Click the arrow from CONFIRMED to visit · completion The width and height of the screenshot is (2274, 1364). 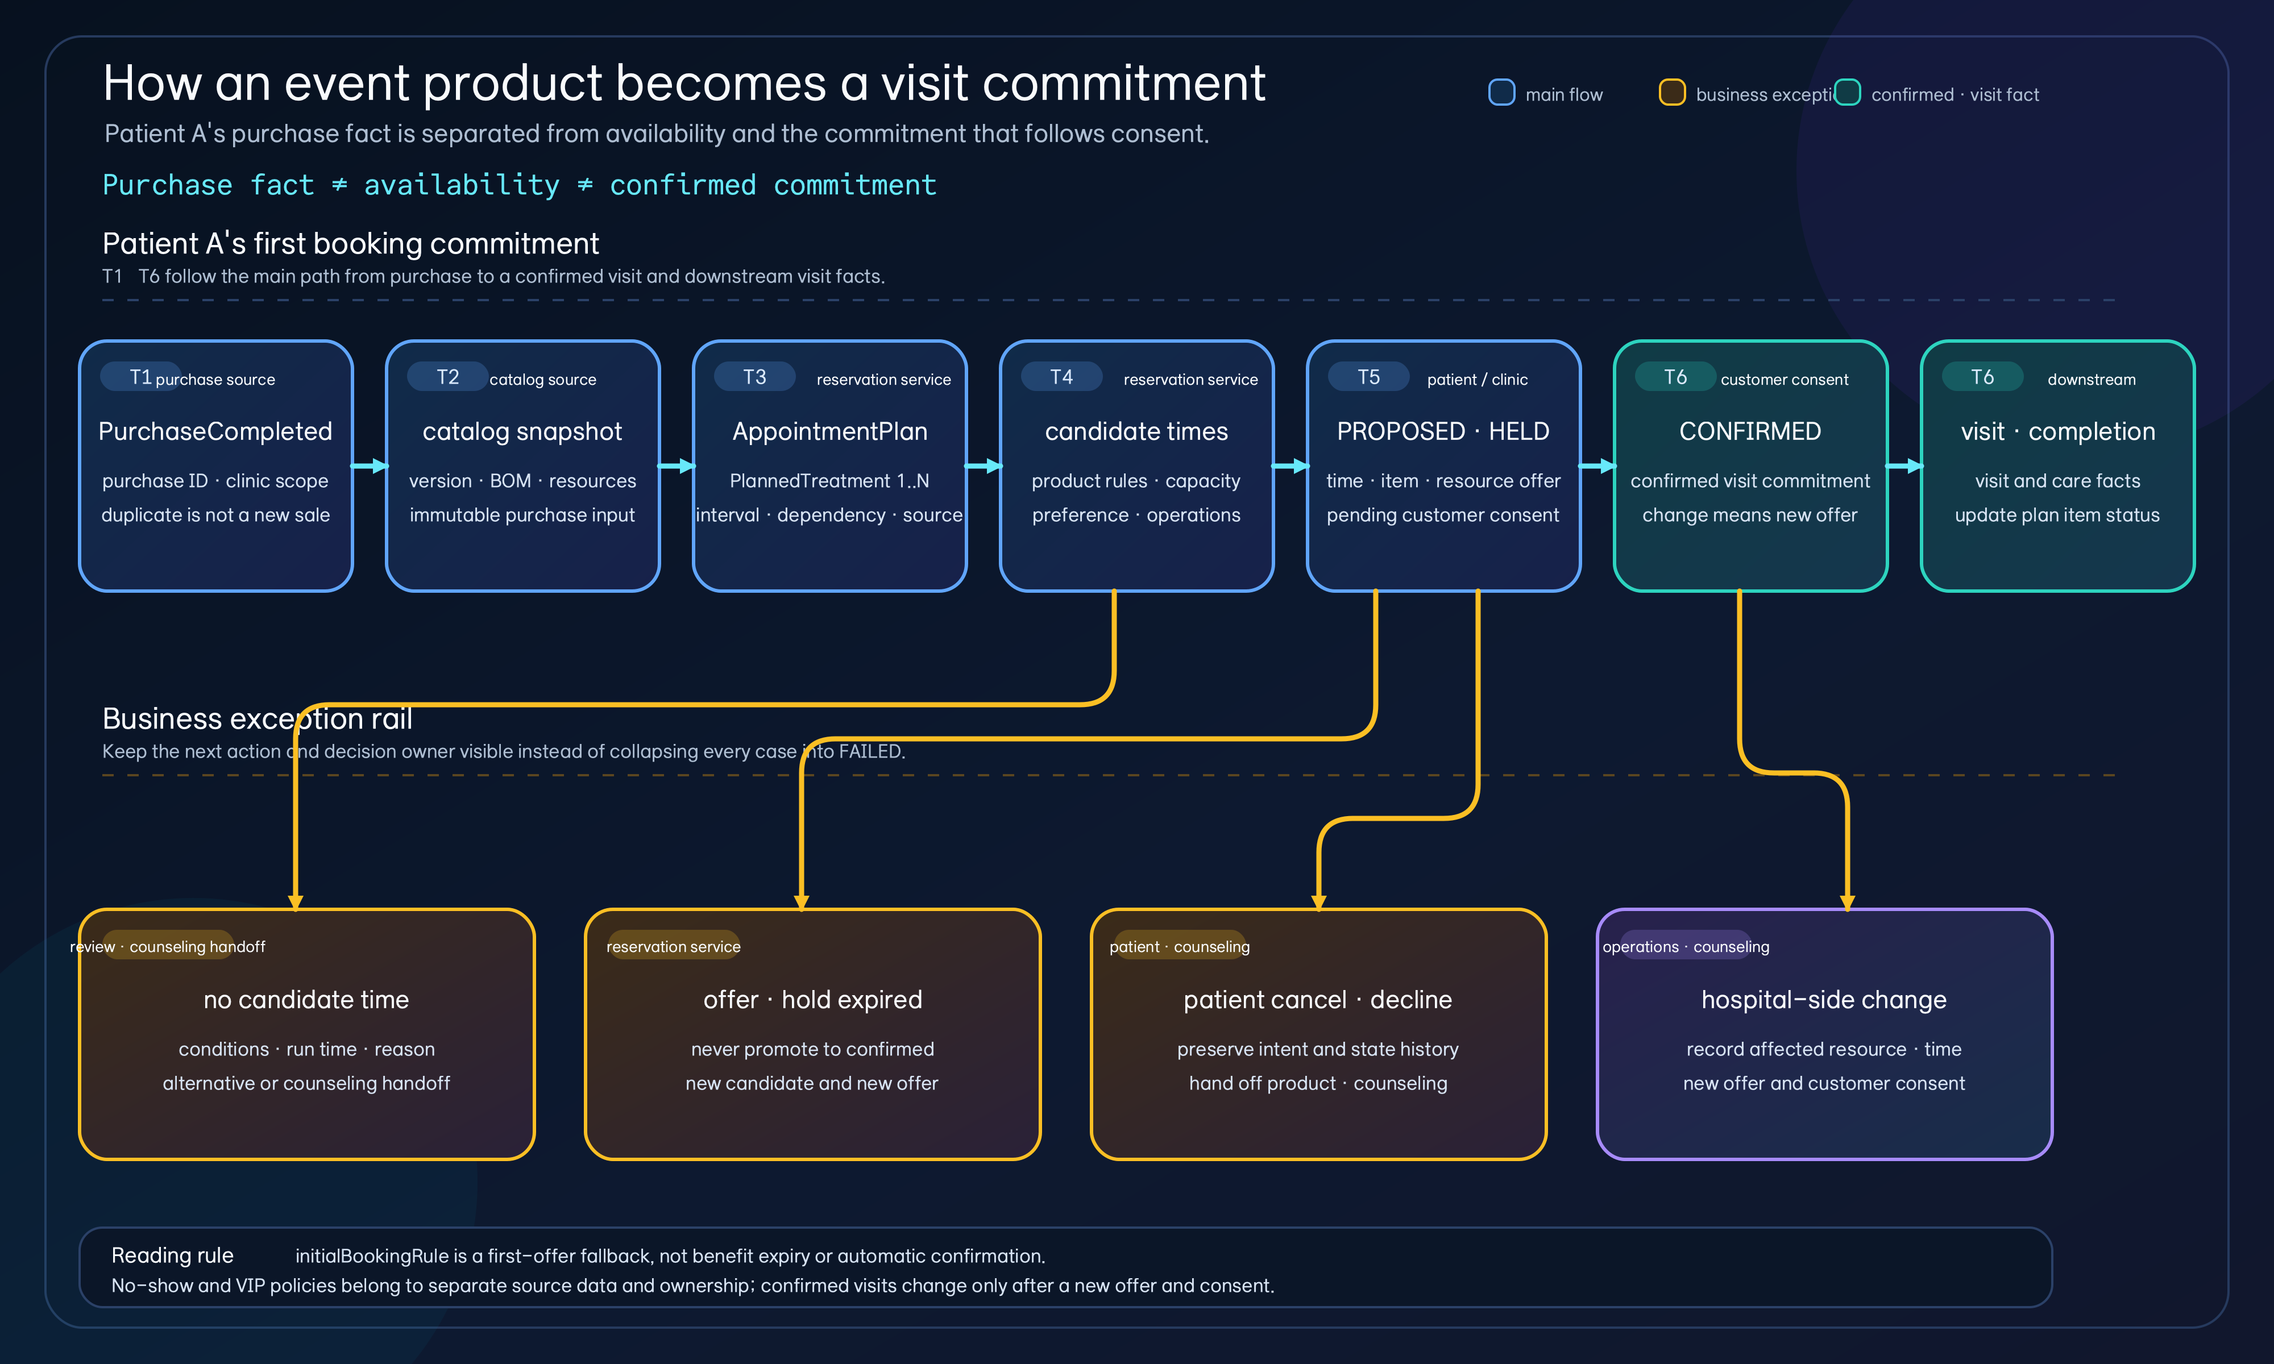click(x=1904, y=466)
